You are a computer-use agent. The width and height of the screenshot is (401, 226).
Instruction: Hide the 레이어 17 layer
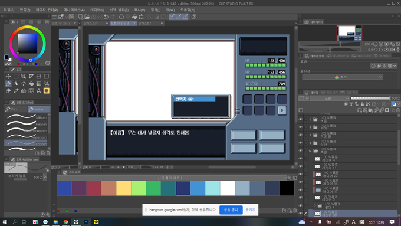point(301,190)
